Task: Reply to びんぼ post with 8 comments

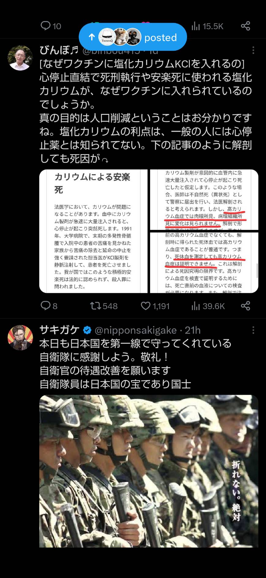Action: tap(49, 306)
